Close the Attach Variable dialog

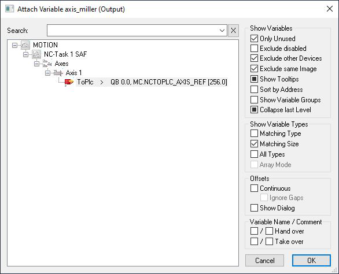330,9
